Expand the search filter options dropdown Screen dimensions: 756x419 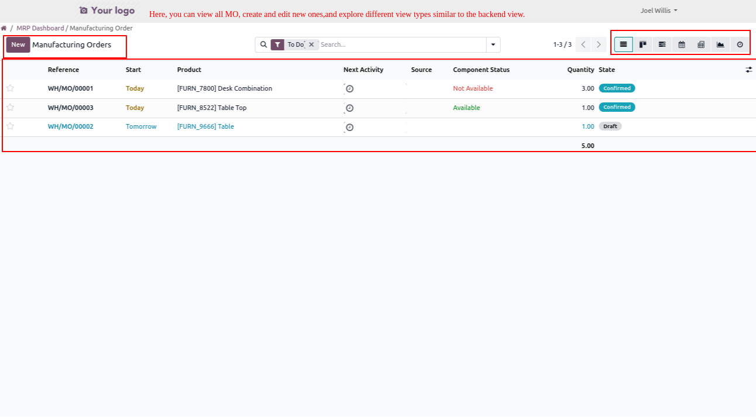pyautogui.click(x=493, y=44)
